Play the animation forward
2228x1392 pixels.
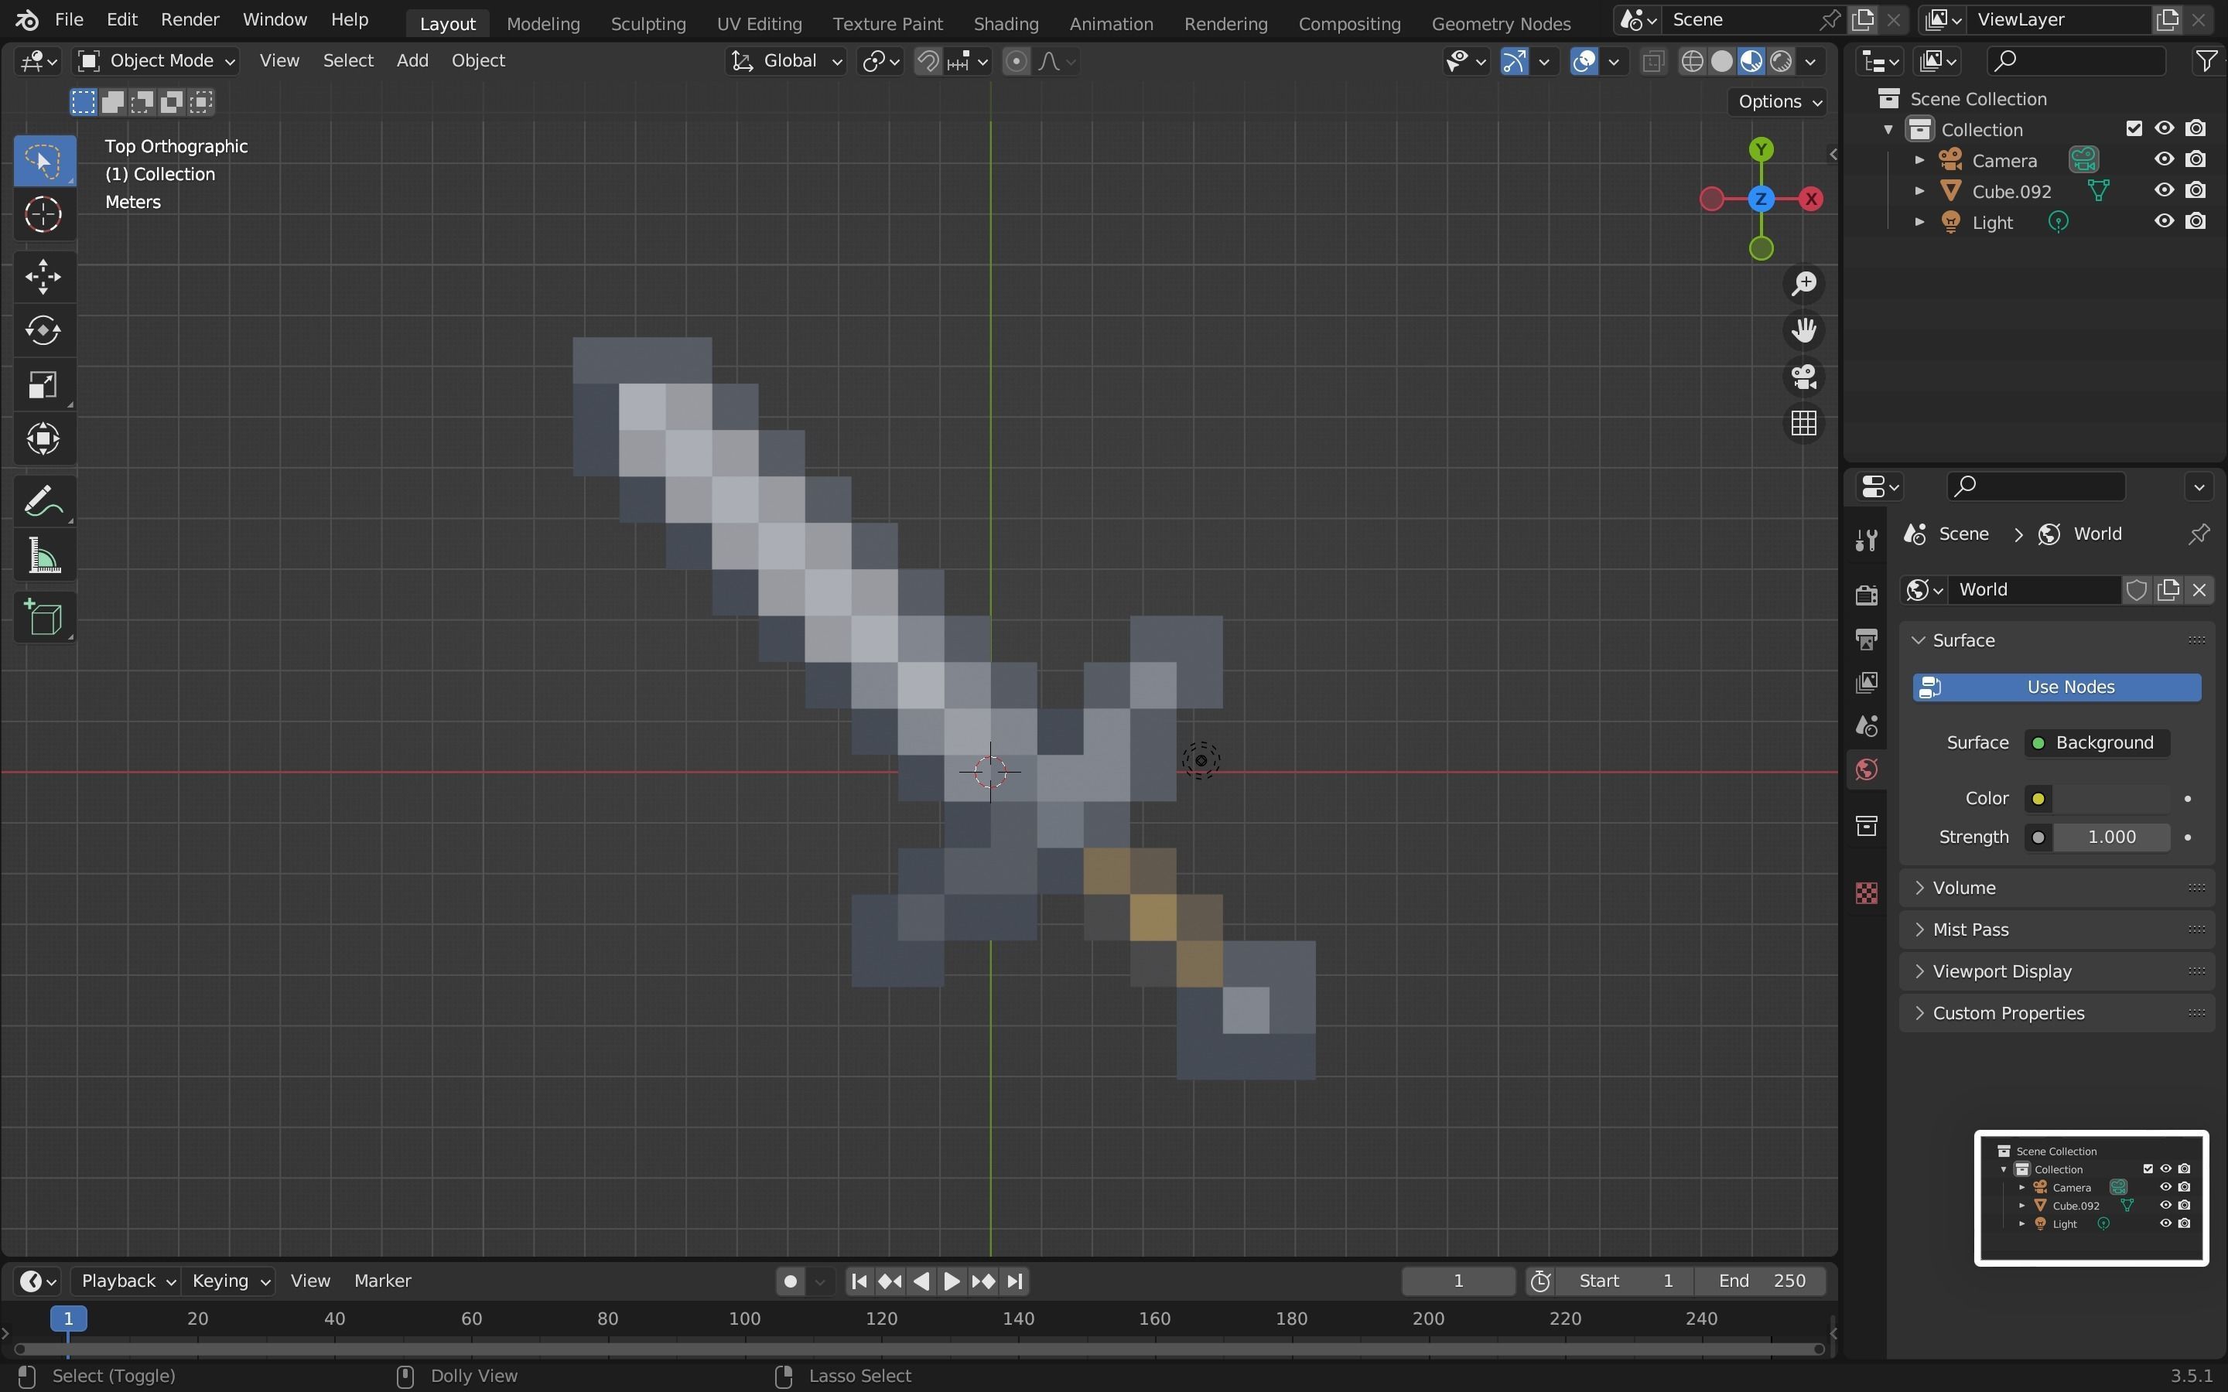point(952,1281)
